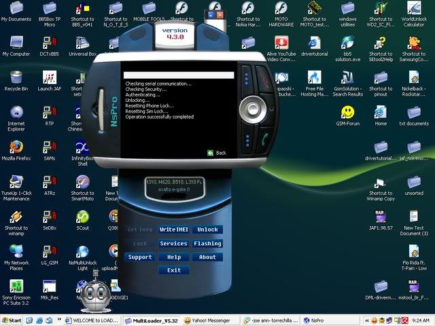
Task: Open NsMultiUnlock Light icon
Action: pyautogui.click(x=82, y=257)
